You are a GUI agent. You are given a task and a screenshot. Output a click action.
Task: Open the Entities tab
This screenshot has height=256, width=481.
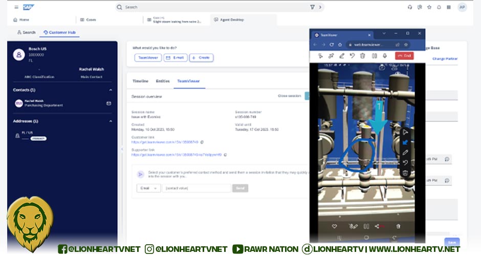click(x=163, y=81)
